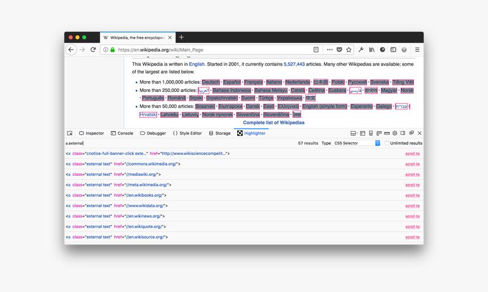
Task: Open the Storage tab
Action: (220, 133)
